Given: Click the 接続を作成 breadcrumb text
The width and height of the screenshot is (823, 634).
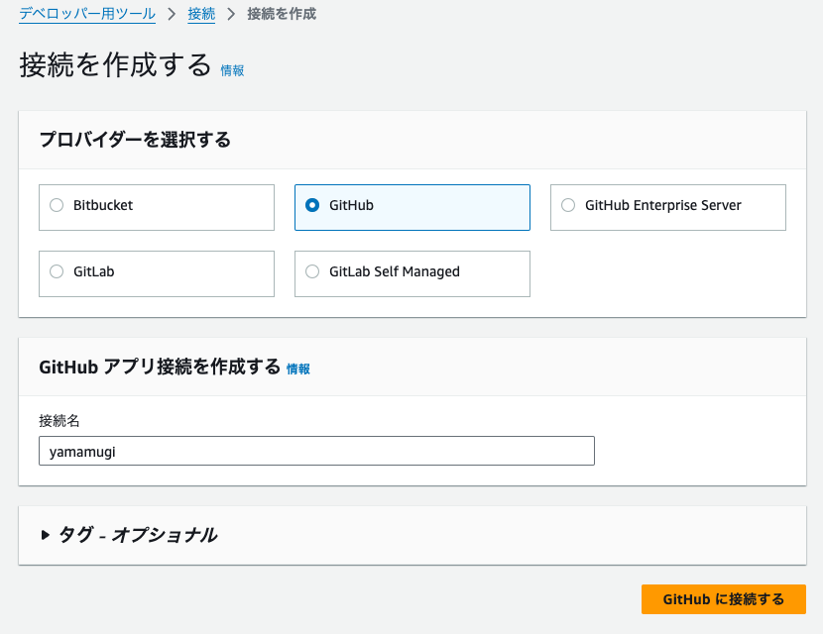Looking at the screenshot, I should click(282, 14).
